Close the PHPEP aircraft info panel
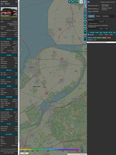The image size is (116, 155). point(16,2)
